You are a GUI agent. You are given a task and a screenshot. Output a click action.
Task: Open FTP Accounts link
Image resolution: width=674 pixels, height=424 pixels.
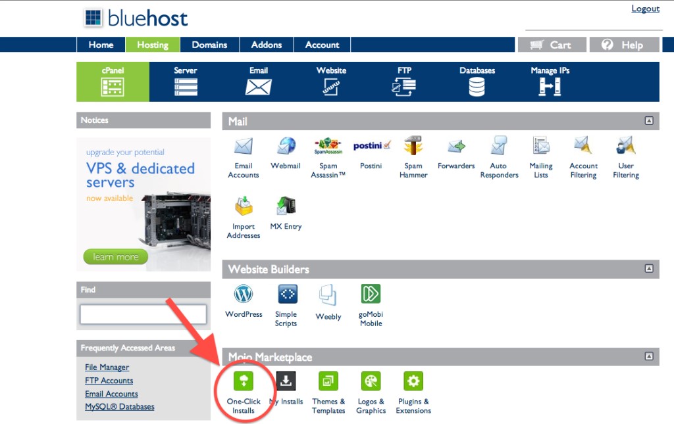click(109, 381)
